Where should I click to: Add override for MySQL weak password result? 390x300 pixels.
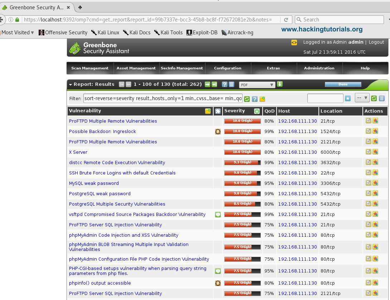[375, 183]
